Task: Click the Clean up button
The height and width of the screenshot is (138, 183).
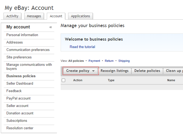Action: (173, 71)
